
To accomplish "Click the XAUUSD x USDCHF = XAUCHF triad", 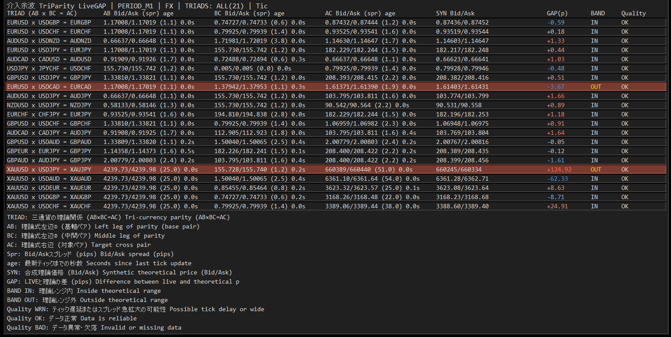I will click(49, 206).
